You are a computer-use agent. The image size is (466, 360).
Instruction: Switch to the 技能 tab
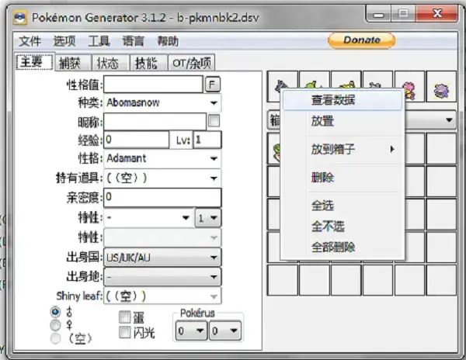148,63
